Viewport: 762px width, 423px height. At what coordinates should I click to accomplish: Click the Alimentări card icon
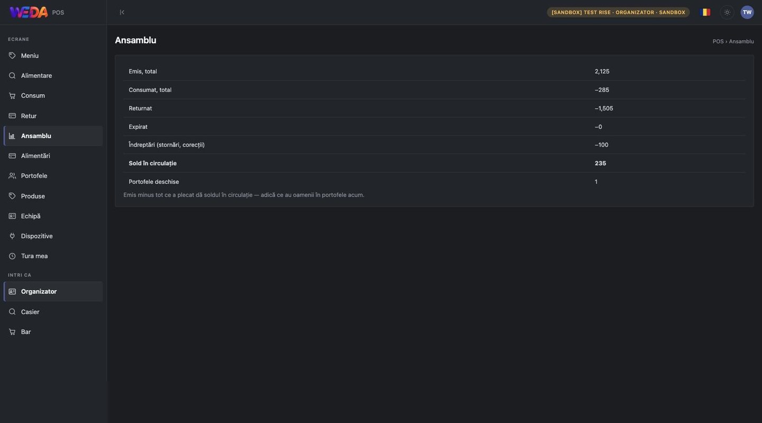(12, 156)
